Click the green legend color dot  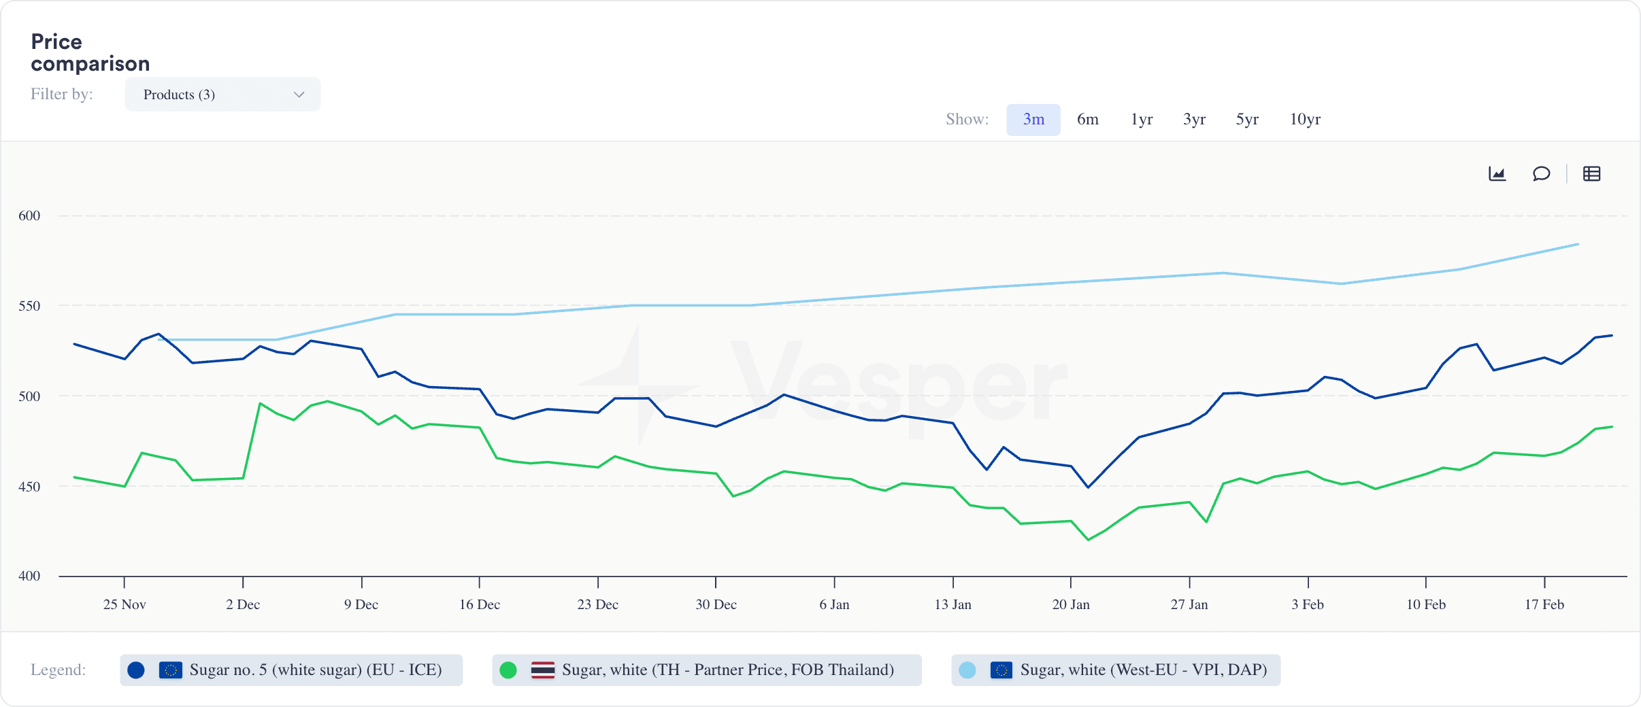tap(508, 670)
